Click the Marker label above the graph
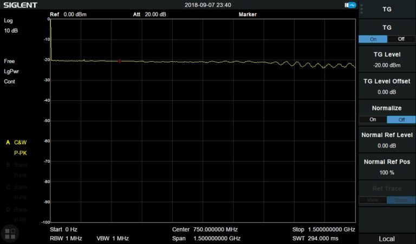The height and width of the screenshot is (244, 416). (x=248, y=14)
